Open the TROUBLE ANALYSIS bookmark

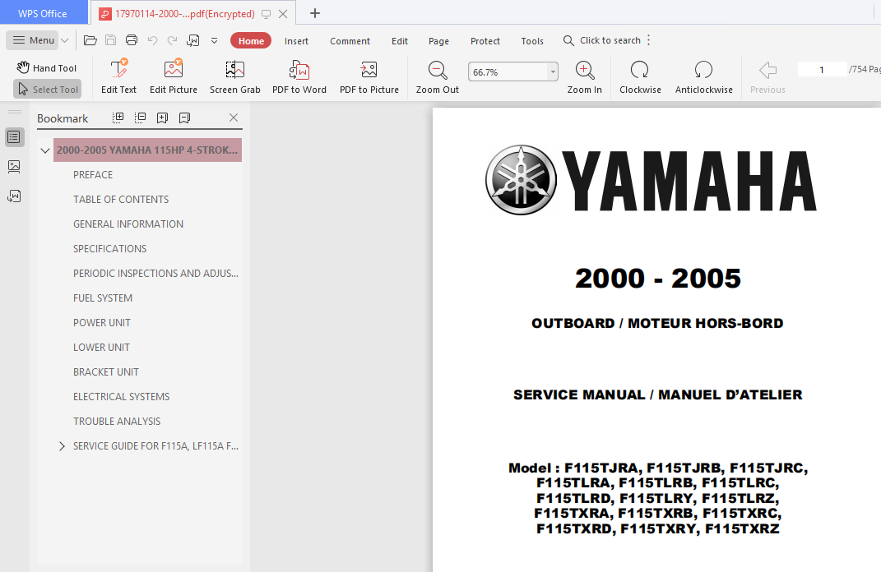(x=117, y=422)
